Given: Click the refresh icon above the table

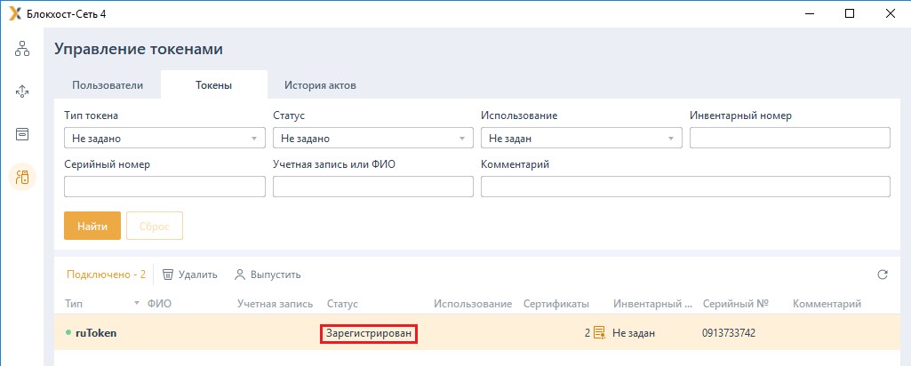Looking at the screenshot, I should click(x=883, y=274).
